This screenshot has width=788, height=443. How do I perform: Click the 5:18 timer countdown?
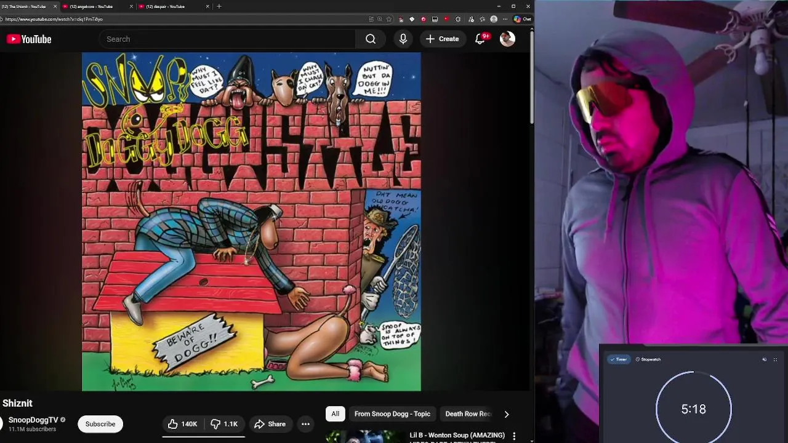click(694, 409)
